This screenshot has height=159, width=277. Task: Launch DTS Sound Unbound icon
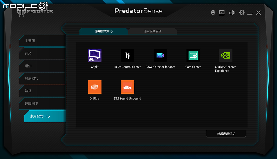[128, 87]
